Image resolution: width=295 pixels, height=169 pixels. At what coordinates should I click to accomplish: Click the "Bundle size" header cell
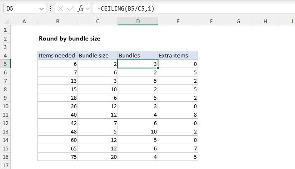(98, 55)
